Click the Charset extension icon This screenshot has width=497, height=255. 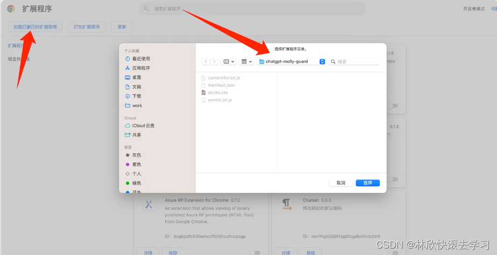287,204
